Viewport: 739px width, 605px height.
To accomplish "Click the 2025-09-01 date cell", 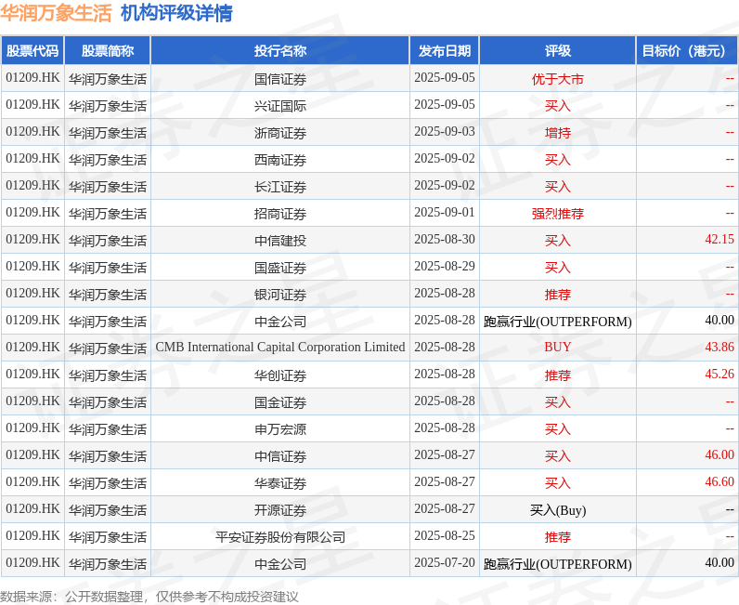I will pos(445,213).
